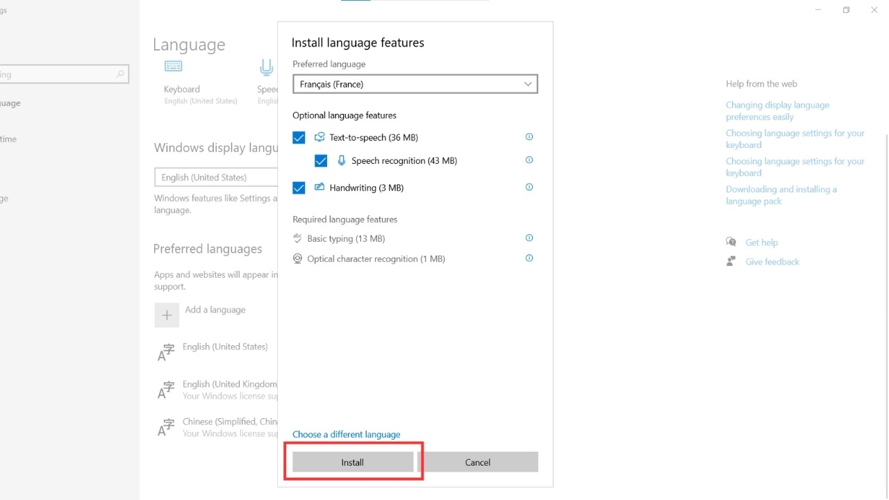Show info for Handwriting feature
The height and width of the screenshot is (500, 889).
(529, 187)
